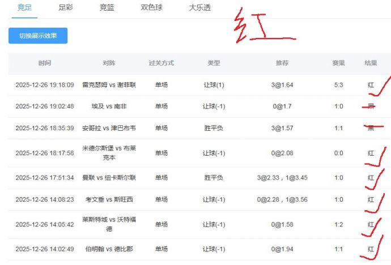Click the 结果 column header
The width and height of the screenshot is (391, 265).
coord(371,63)
